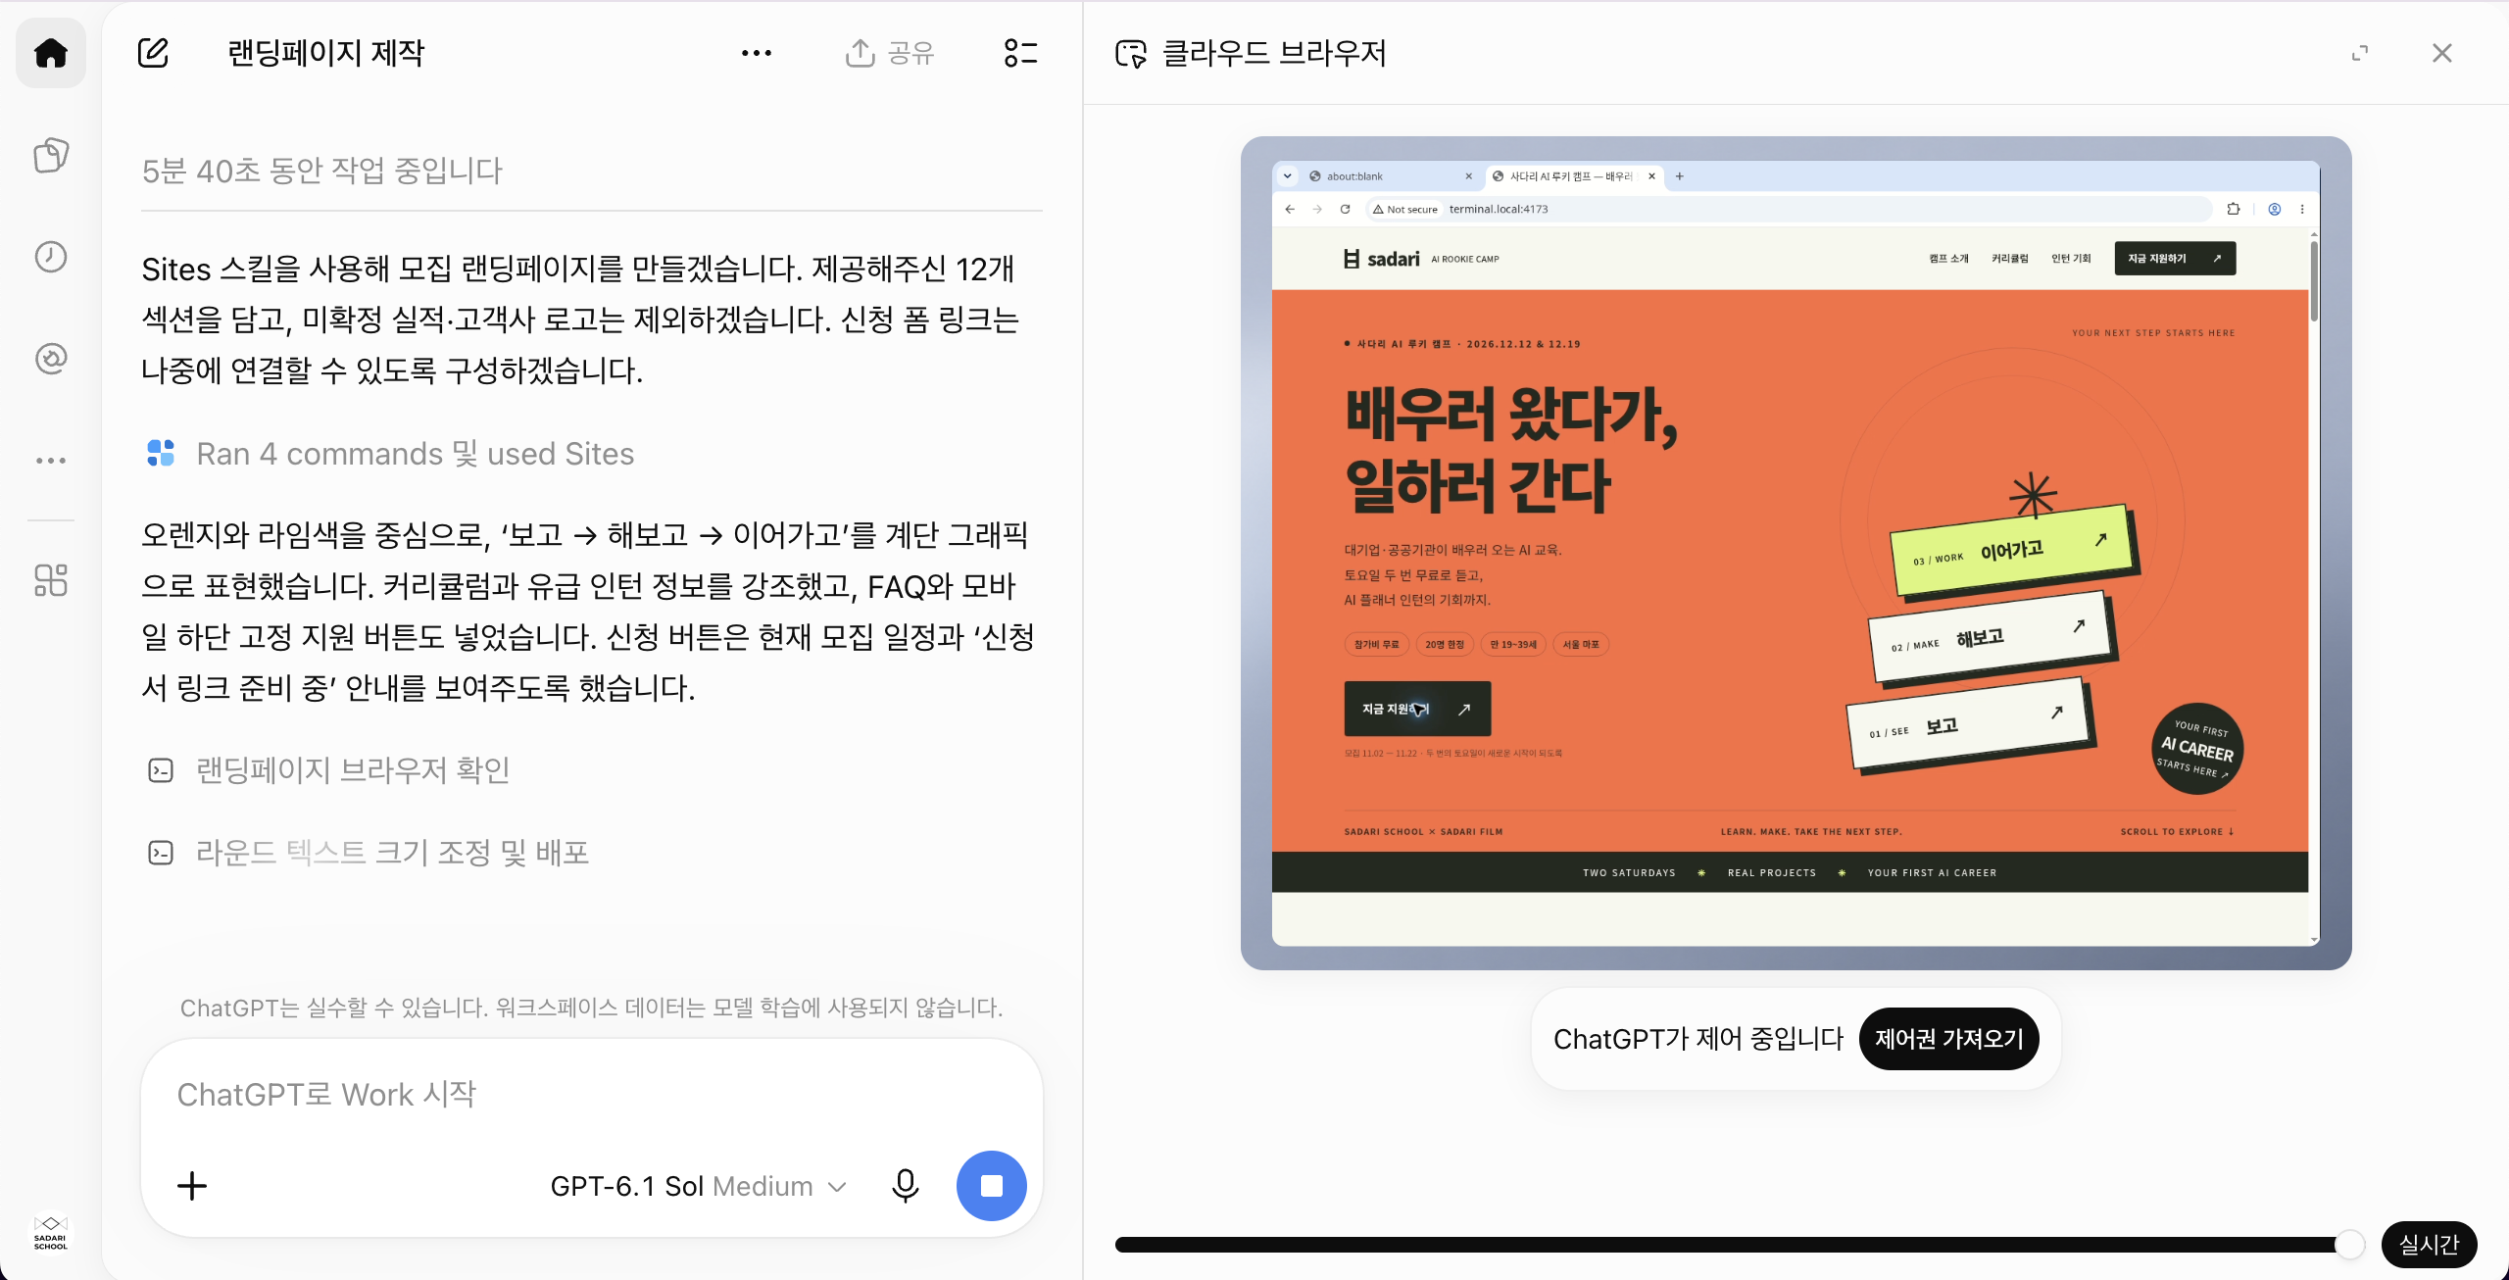2509x1280 pixels.
Task: Click 인턴 기회 nav link on page
Action: tap(2071, 259)
